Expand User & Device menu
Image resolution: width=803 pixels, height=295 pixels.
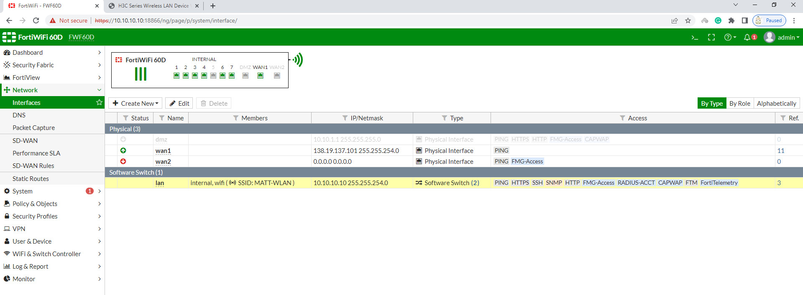[52, 241]
